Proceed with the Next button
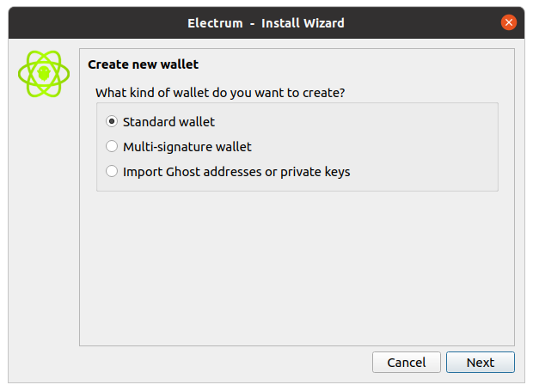The image size is (533, 391). tap(480, 362)
